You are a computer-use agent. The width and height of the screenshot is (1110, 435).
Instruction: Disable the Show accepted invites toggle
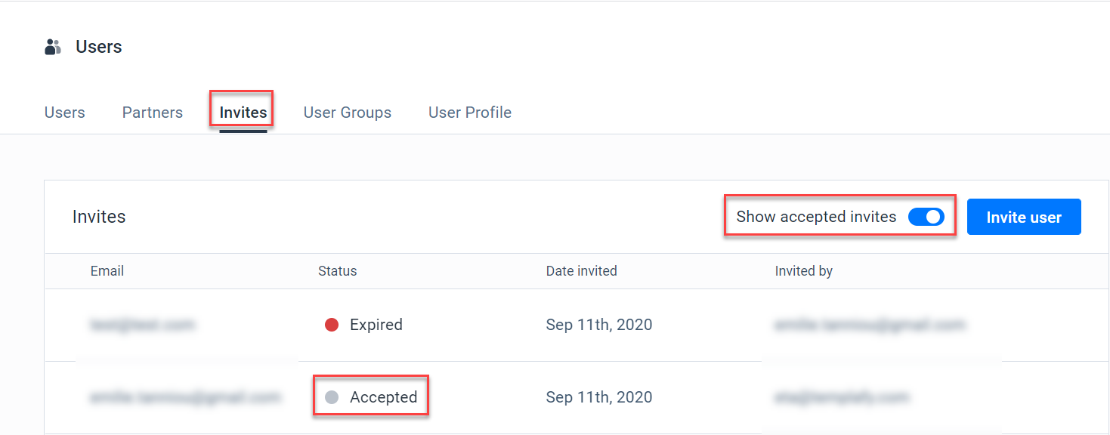(x=926, y=217)
